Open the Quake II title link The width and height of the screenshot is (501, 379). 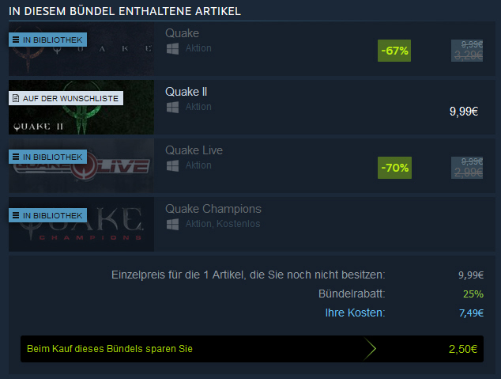click(186, 92)
